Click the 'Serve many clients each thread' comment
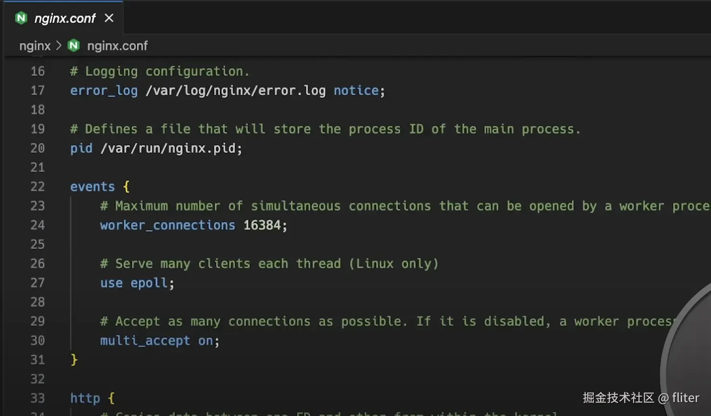This screenshot has height=416, width=711. click(269, 264)
